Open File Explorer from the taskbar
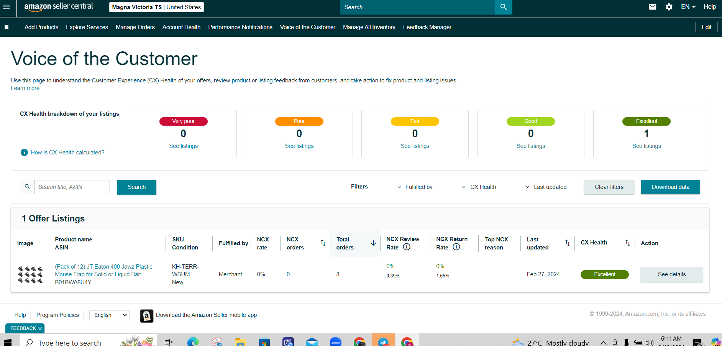Screen dimensions: 722x346 [240, 342]
